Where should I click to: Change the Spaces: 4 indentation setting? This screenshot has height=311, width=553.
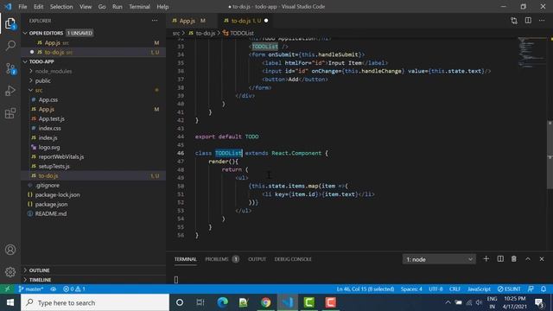pyautogui.click(x=411, y=289)
